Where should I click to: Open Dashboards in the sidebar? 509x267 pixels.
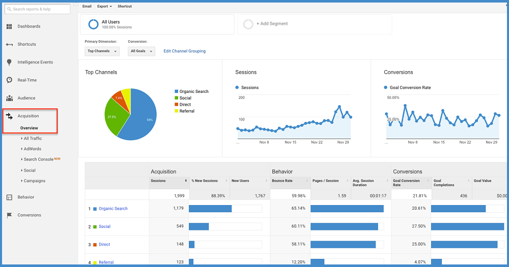(x=29, y=26)
